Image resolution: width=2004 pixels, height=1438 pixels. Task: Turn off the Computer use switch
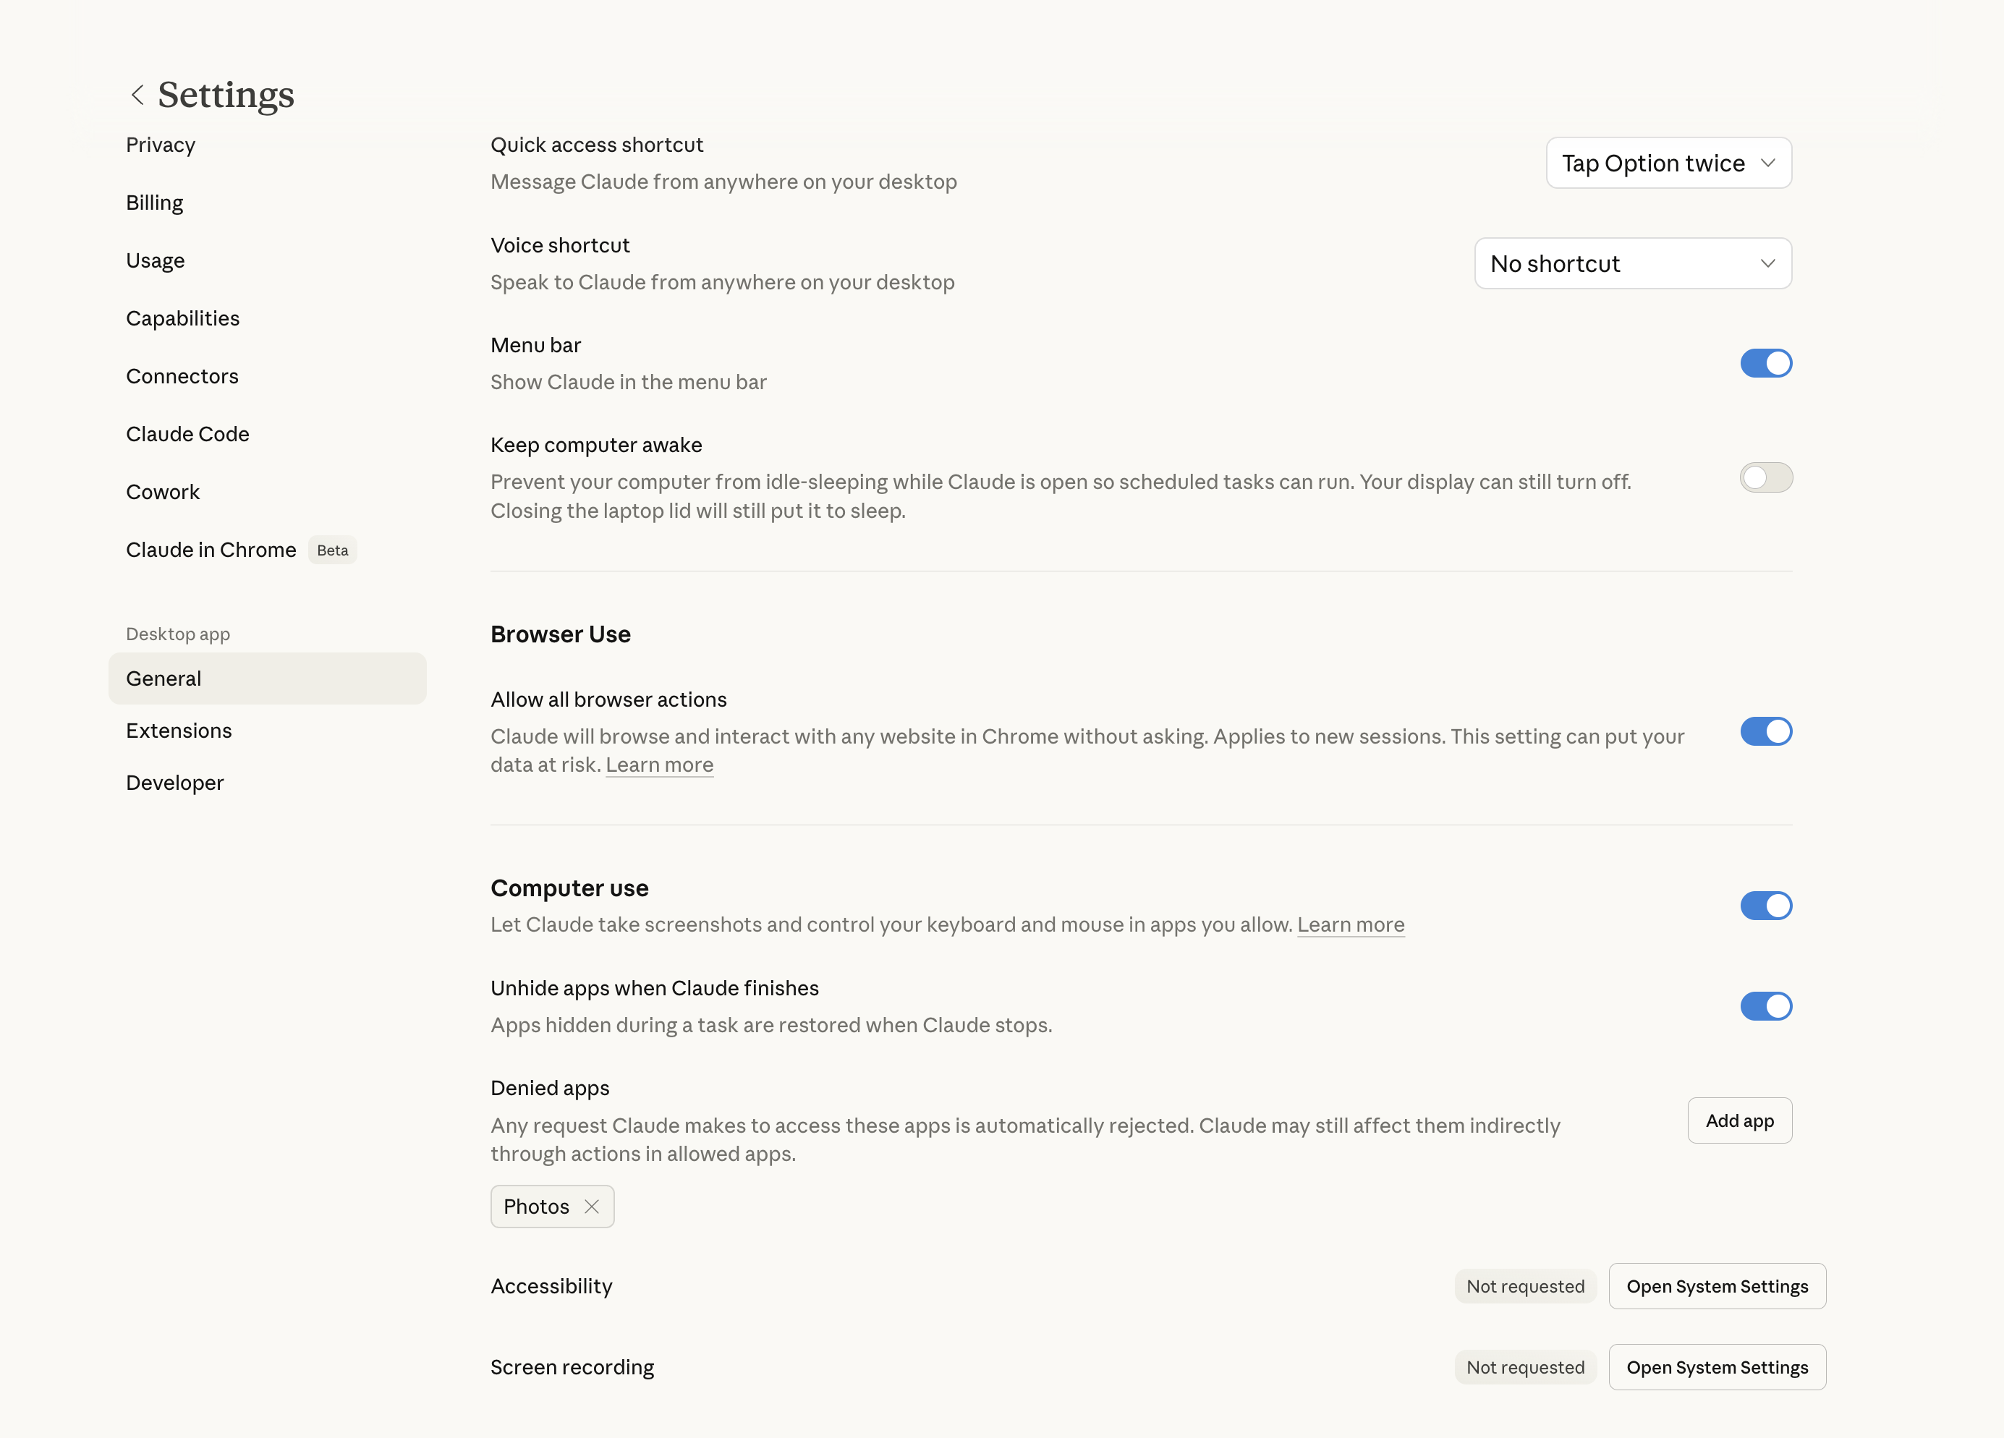[x=1765, y=906]
